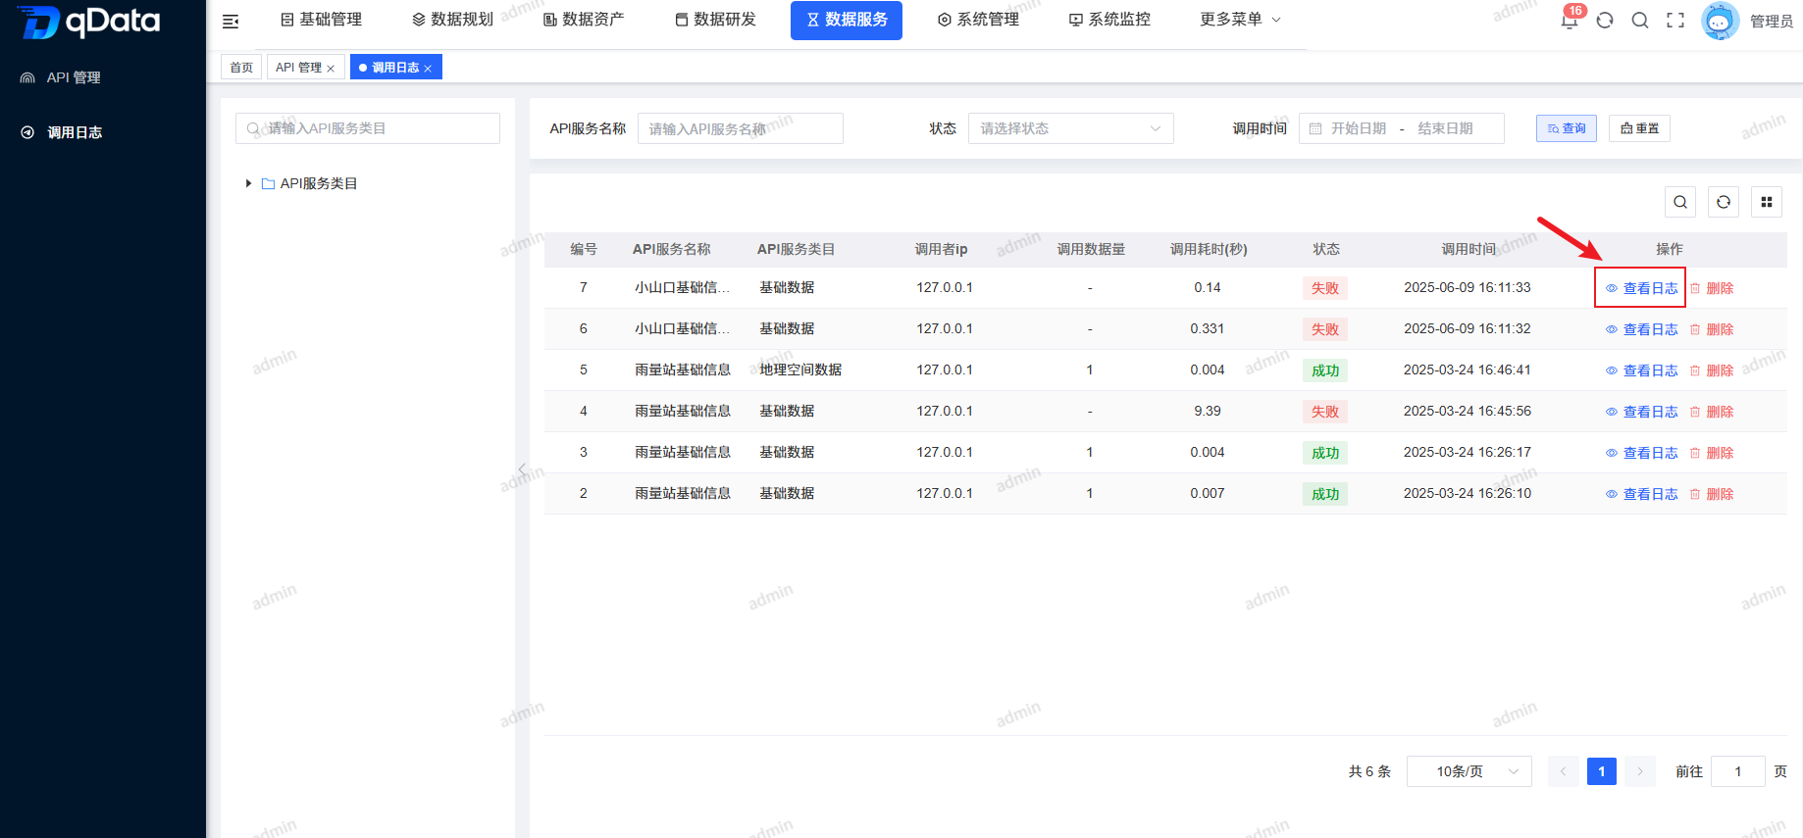Click the page jump number input
1803x838 pixels.
pyautogui.click(x=1738, y=771)
